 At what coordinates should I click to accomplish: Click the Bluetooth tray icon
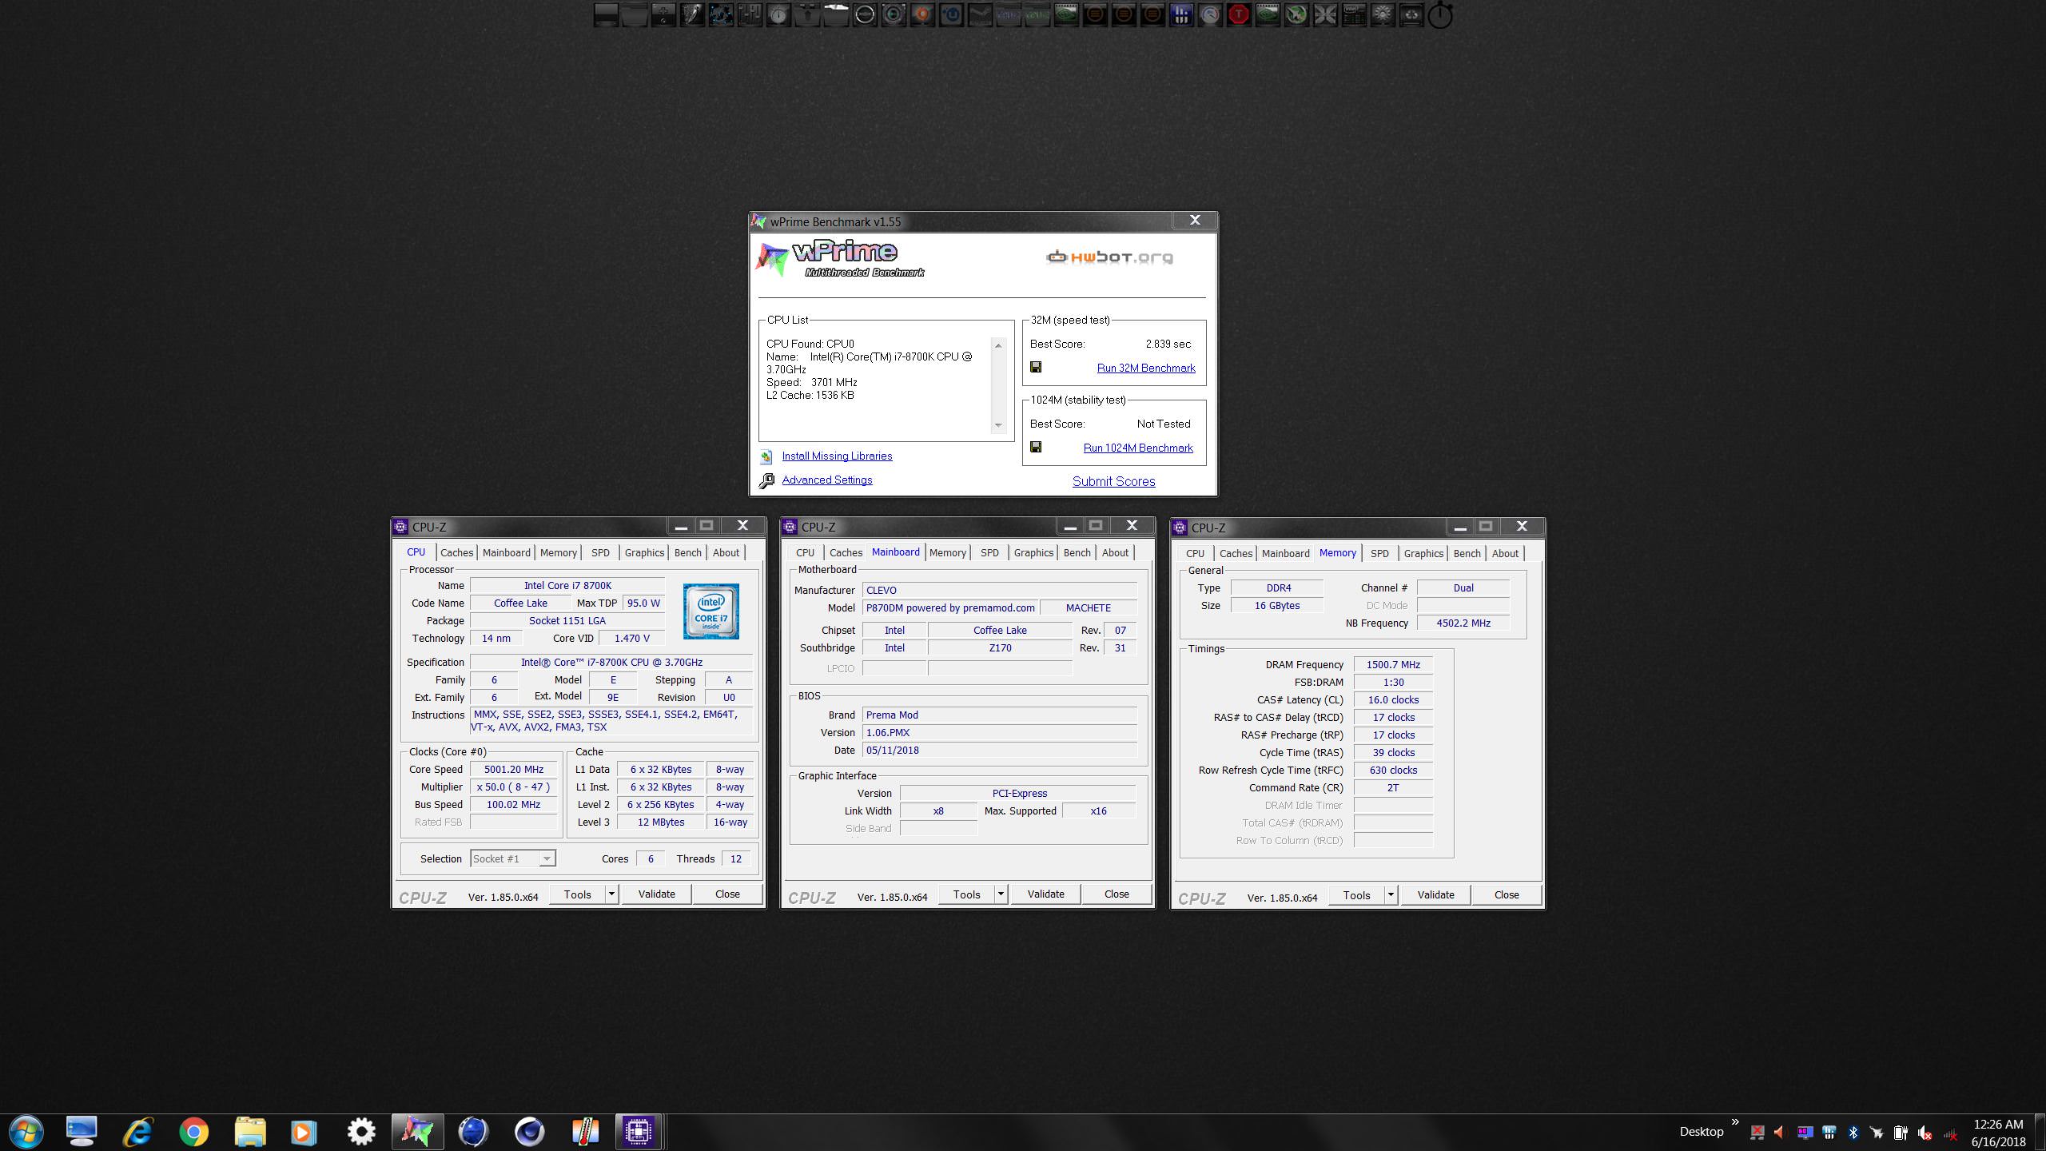click(1853, 1133)
